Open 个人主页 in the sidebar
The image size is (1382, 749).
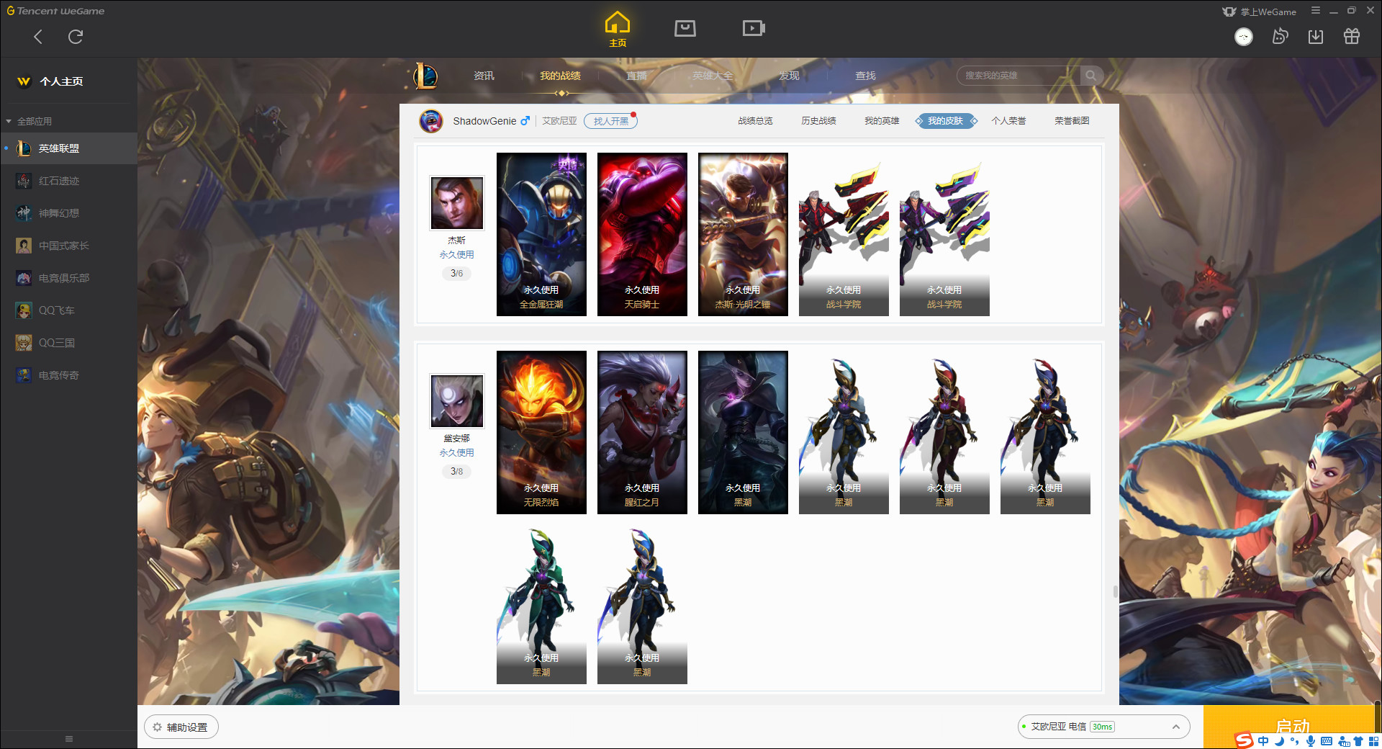click(x=50, y=81)
